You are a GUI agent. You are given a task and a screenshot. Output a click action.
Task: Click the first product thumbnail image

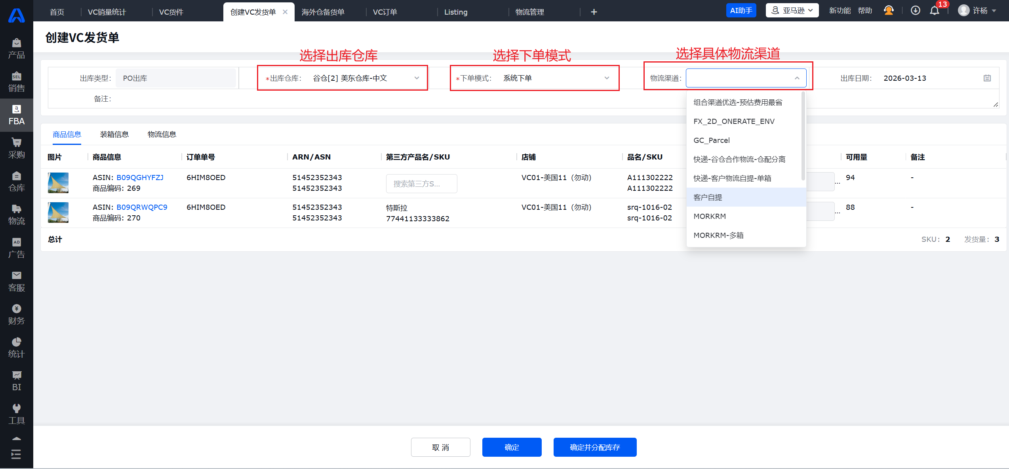pyautogui.click(x=58, y=183)
